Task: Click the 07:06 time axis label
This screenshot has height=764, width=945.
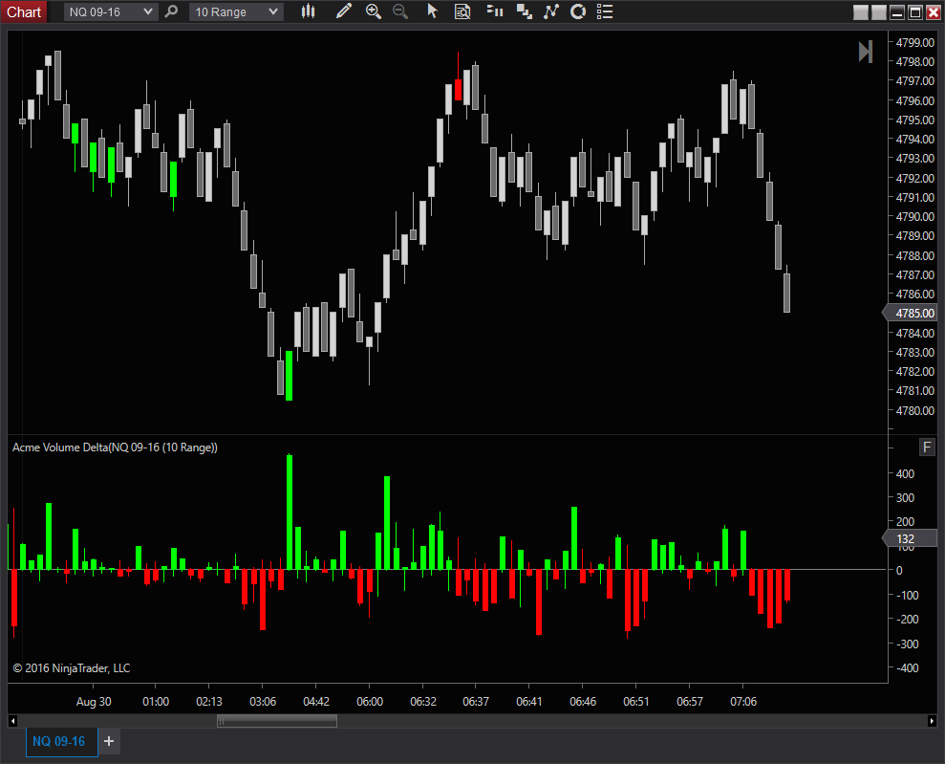Action: point(743,701)
